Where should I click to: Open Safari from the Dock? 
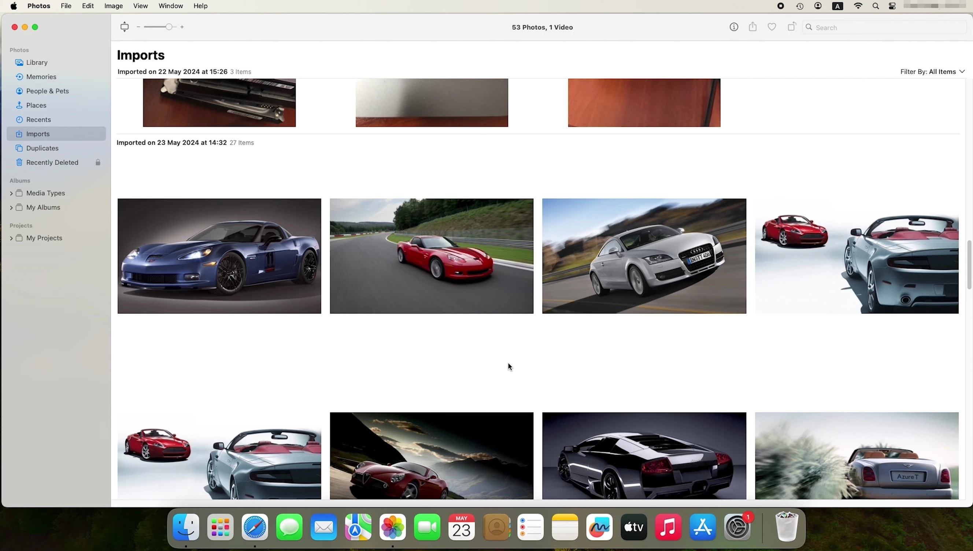click(x=255, y=527)
